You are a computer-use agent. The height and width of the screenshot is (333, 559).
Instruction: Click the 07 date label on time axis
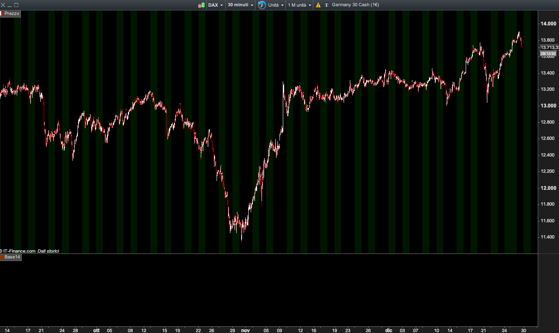(x=416, y=331)
